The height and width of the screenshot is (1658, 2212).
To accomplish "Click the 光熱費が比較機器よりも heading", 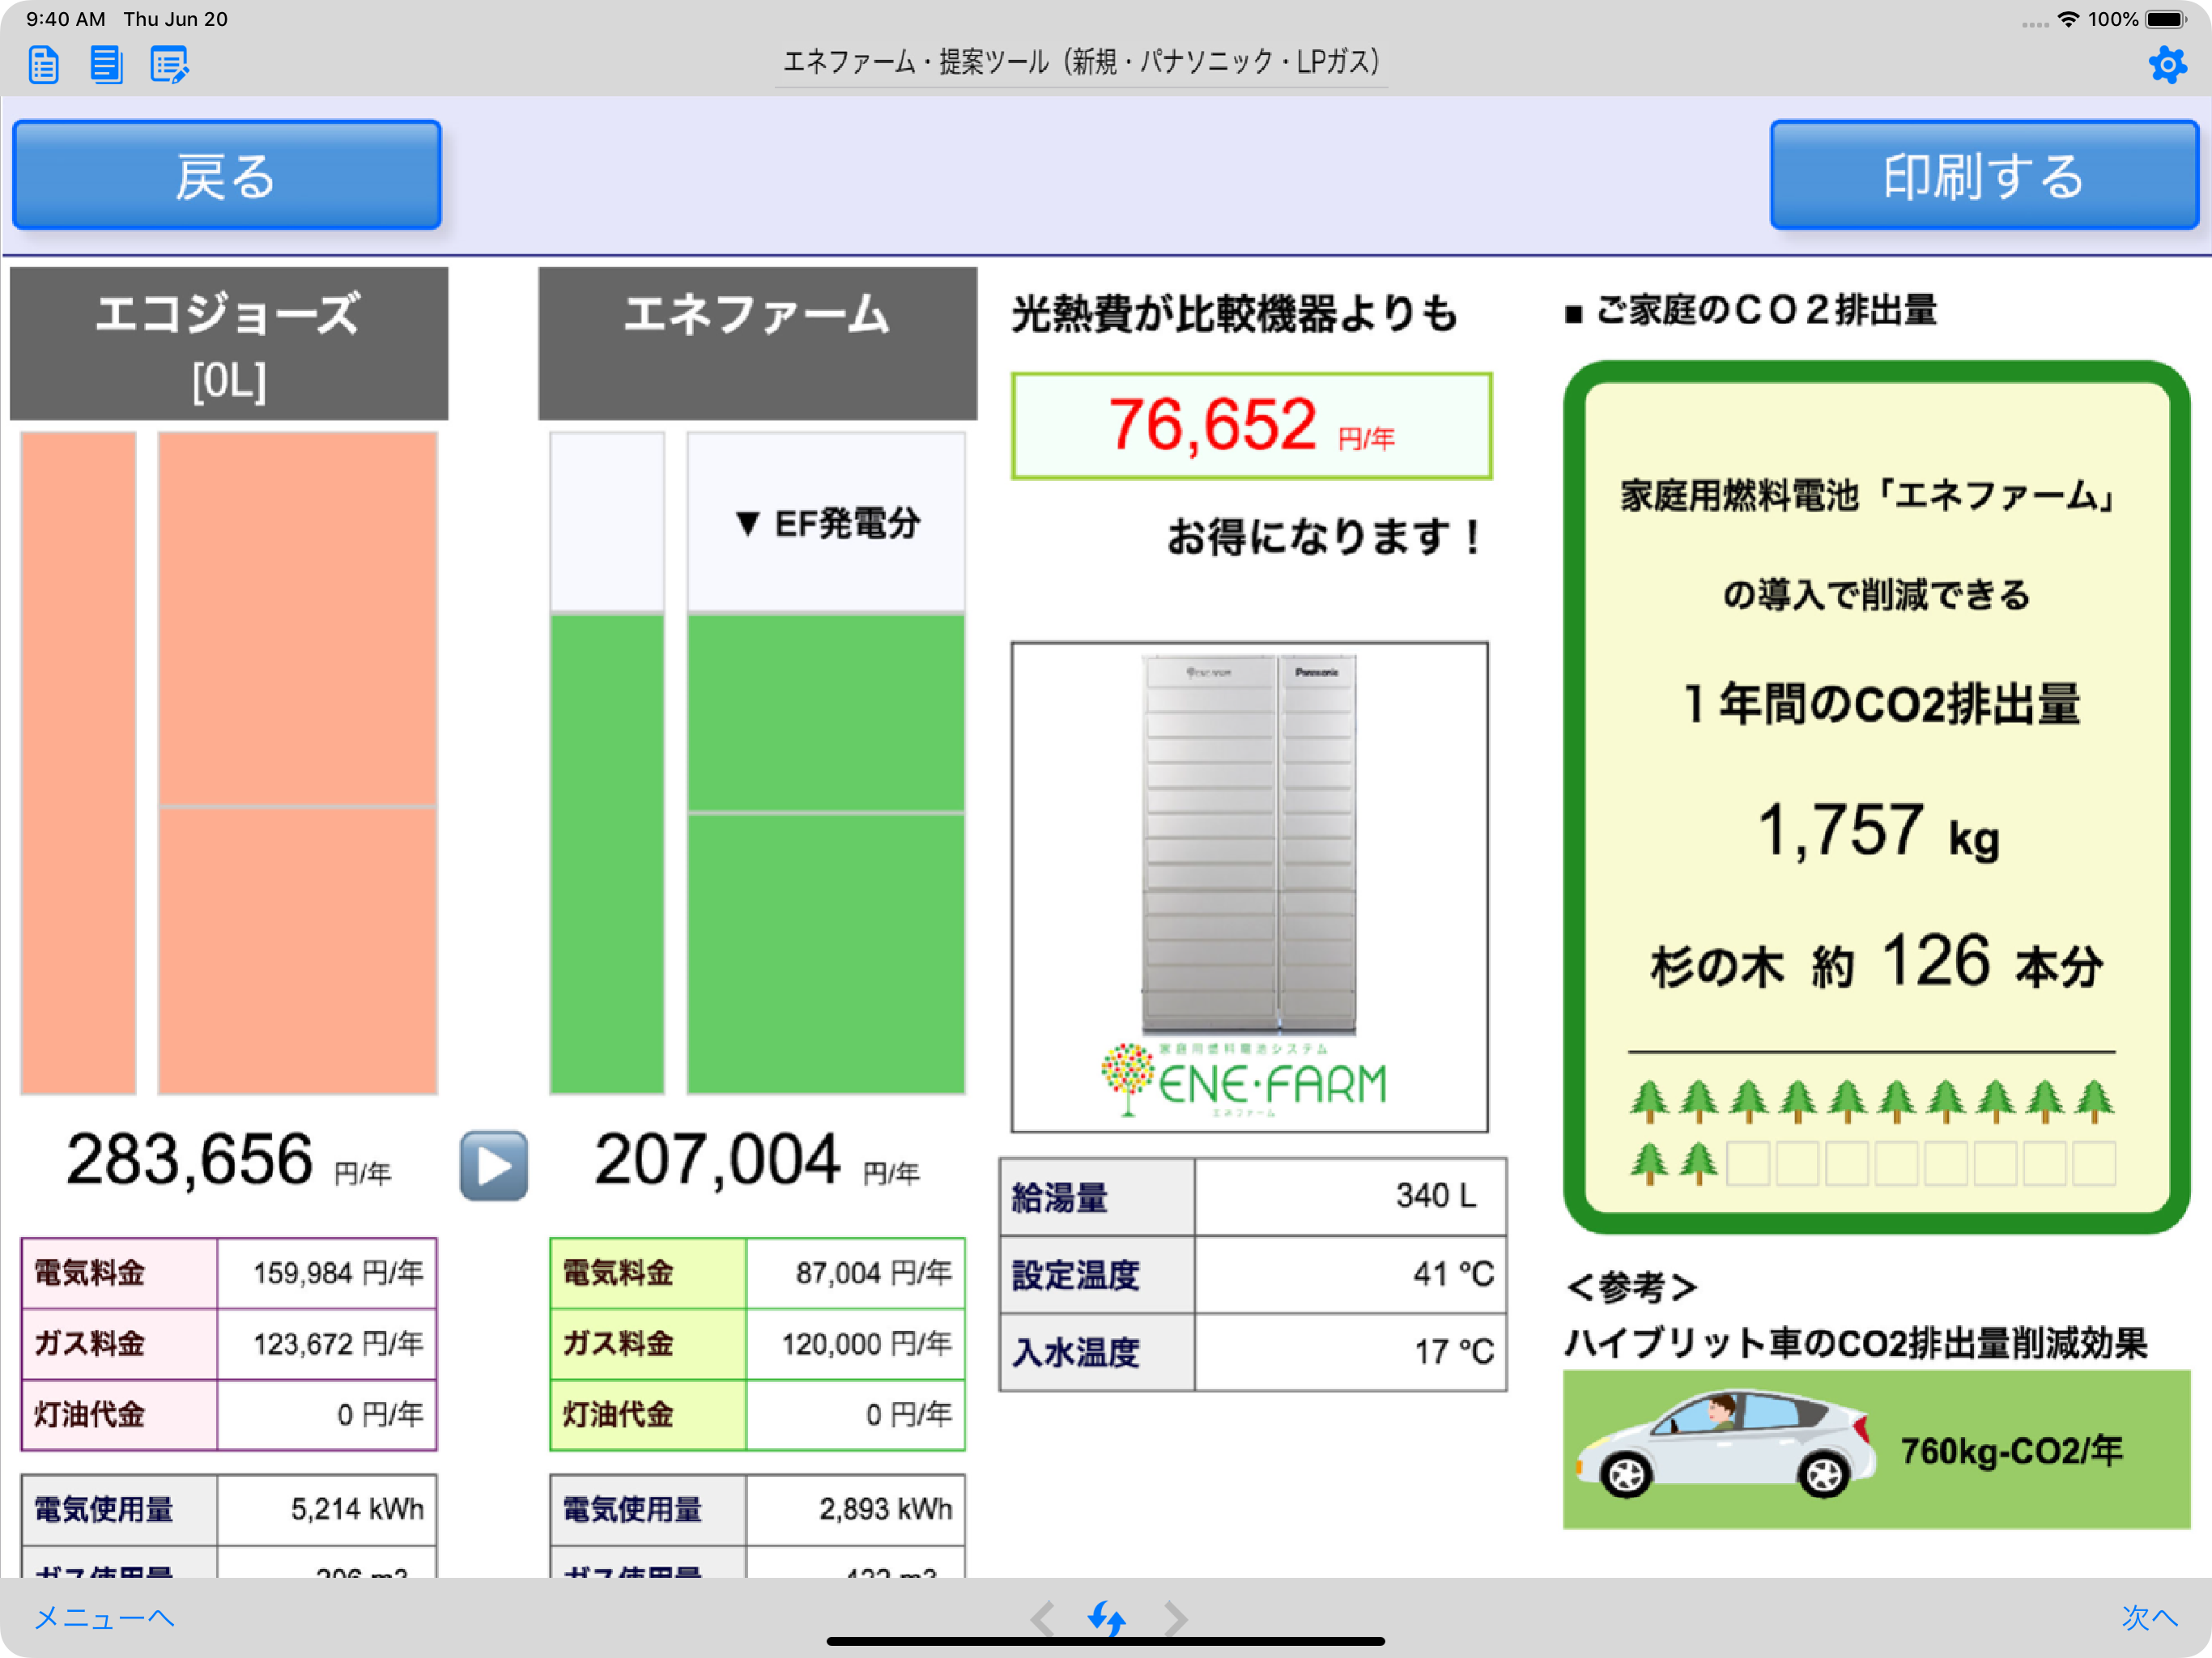I will pyautogui.click(x=1235, y=314).
